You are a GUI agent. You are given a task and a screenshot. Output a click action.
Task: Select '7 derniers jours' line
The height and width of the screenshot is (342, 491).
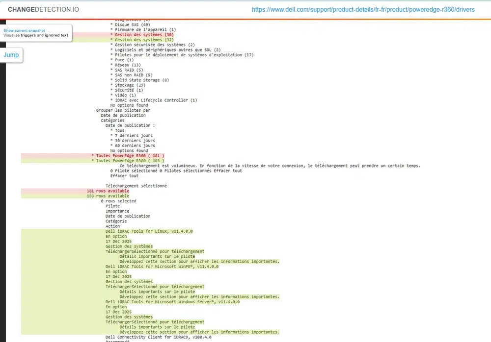pyautogui.click(x=131, y=135)
